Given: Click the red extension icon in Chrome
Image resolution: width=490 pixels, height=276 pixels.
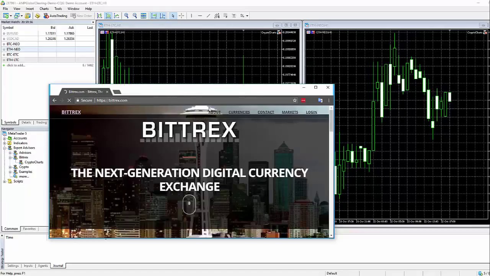Looking at the screenshot, I should pos(303,100).
